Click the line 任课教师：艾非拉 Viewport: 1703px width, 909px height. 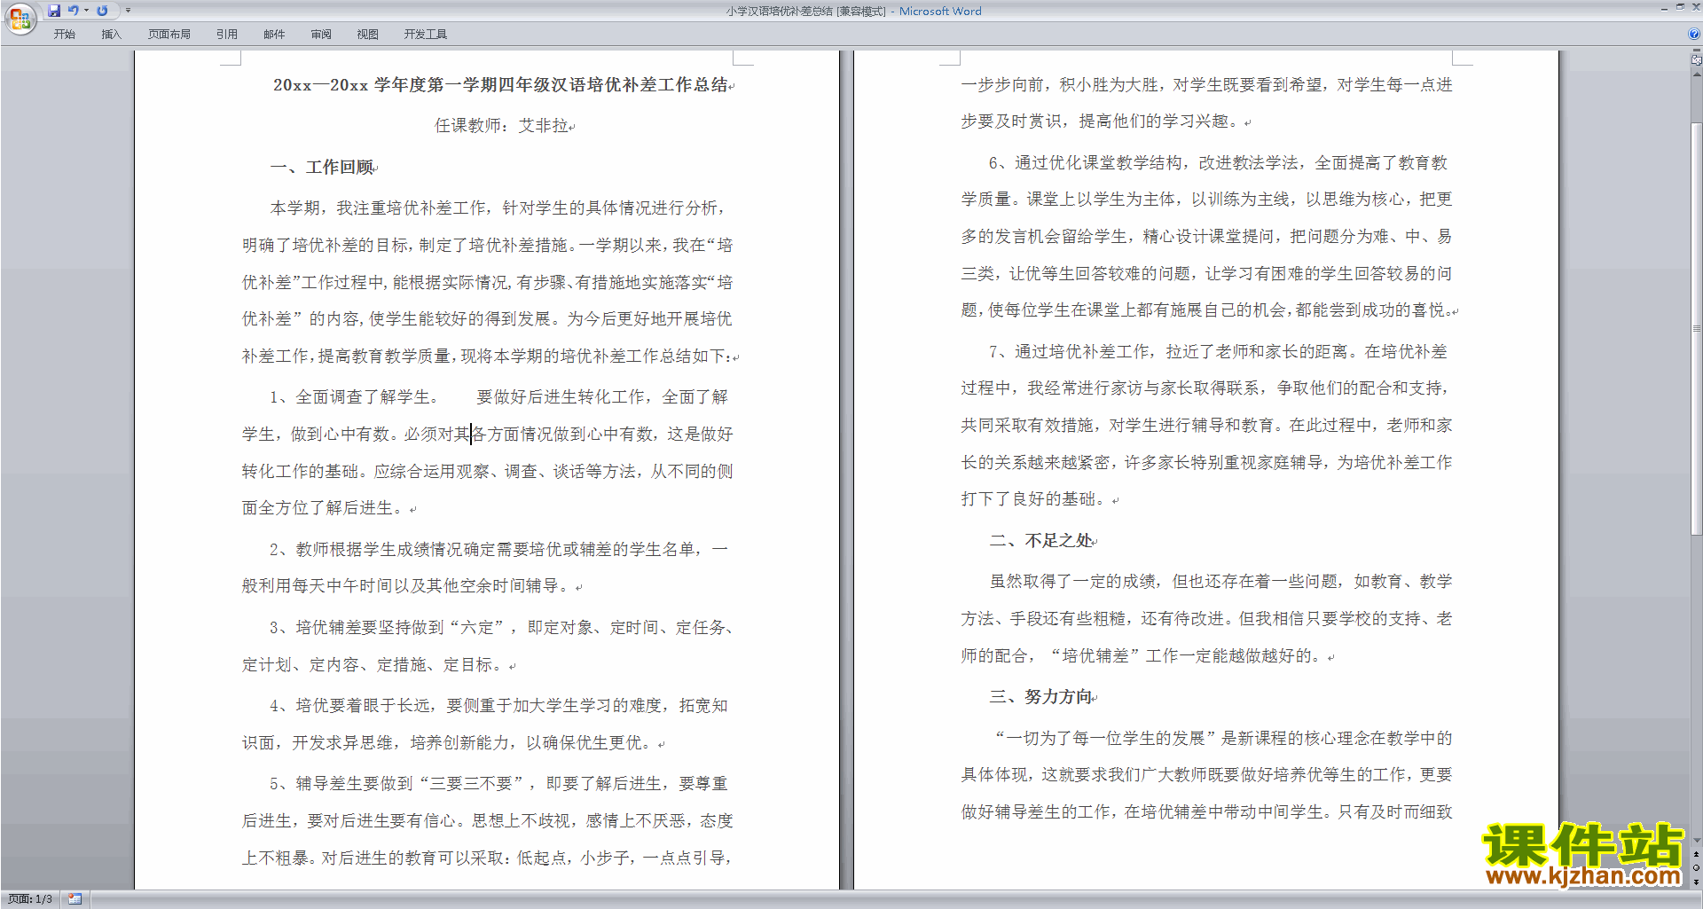pos(502,126)
